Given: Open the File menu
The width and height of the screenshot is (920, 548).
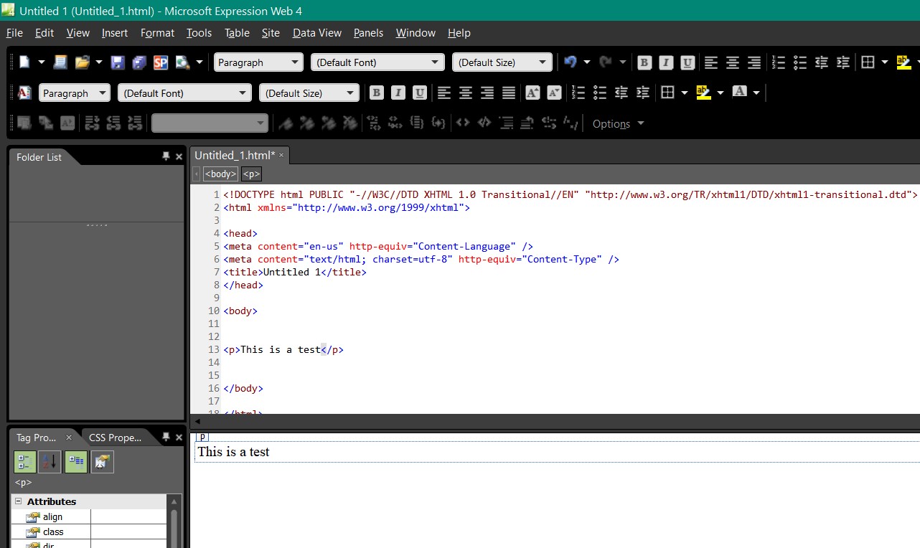Looking at the screenshot, I should tap(14, 33).
